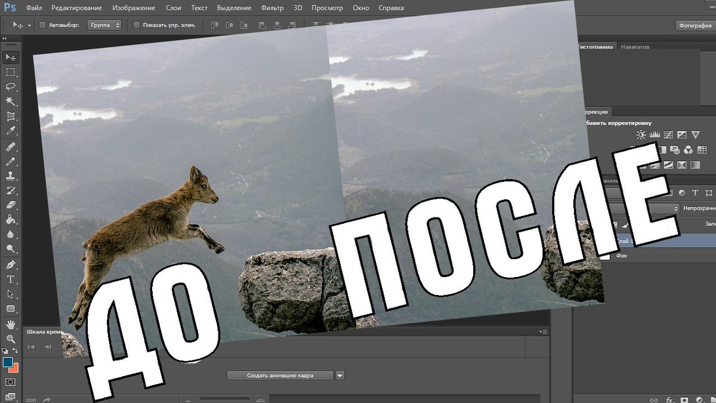Screen dimensions: 716x403
Task: Click the dark blue foreground color swatch
Action: 7,362
